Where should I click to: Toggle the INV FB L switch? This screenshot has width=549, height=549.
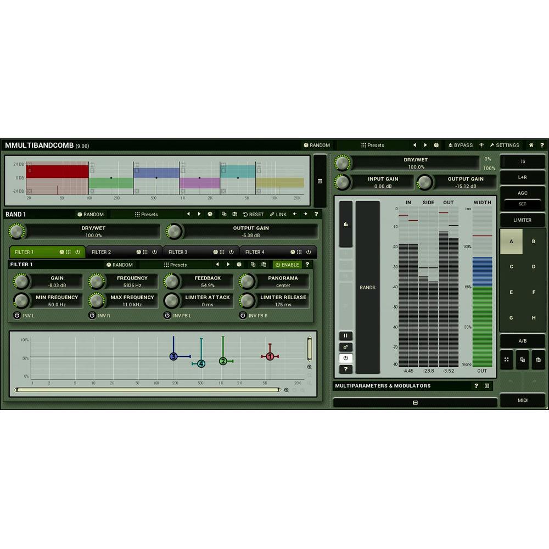click(x=166, y=315)
